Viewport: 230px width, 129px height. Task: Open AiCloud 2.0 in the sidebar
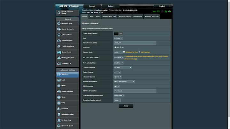click(59, 63)
